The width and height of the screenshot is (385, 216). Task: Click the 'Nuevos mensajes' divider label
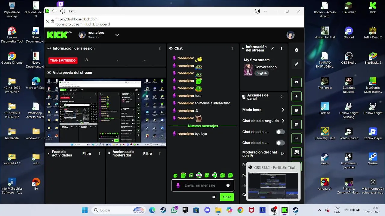203,126
